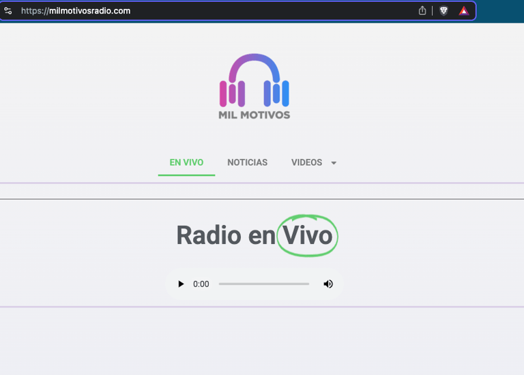Open the Brave Shields lion icon
This screenshot has width=524, height=375.
tap(443, 11)
